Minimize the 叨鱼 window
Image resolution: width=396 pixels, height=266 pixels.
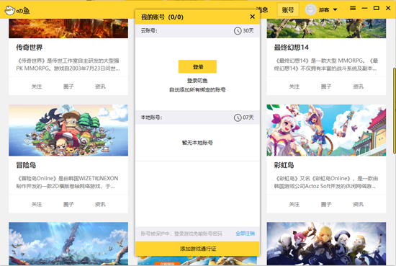point(364,9)
